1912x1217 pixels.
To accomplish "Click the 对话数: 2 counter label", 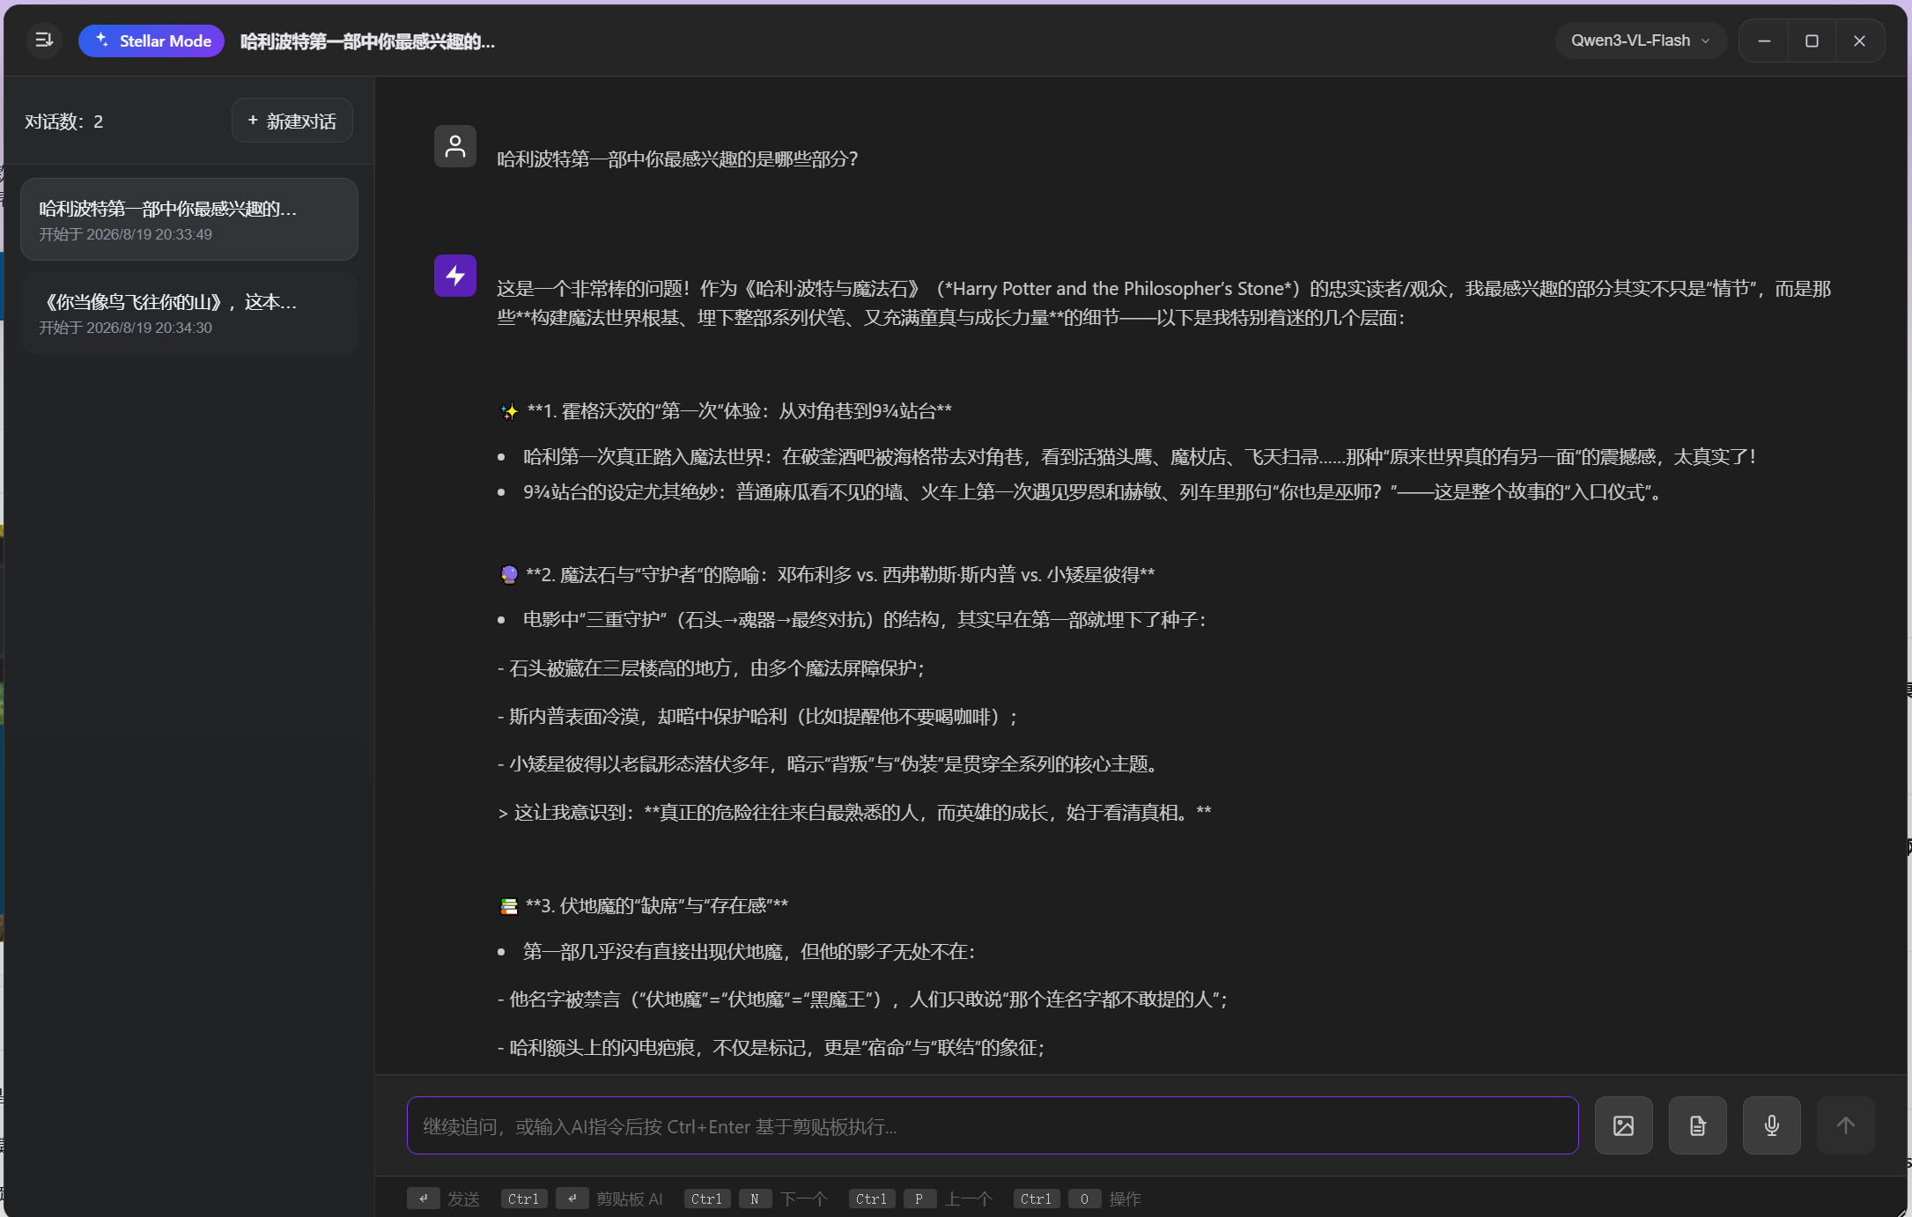I will [63, 122].
